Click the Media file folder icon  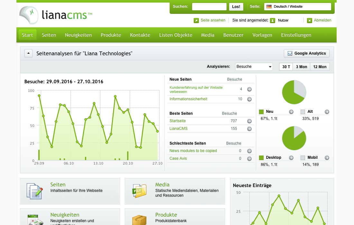click(139, 191)
